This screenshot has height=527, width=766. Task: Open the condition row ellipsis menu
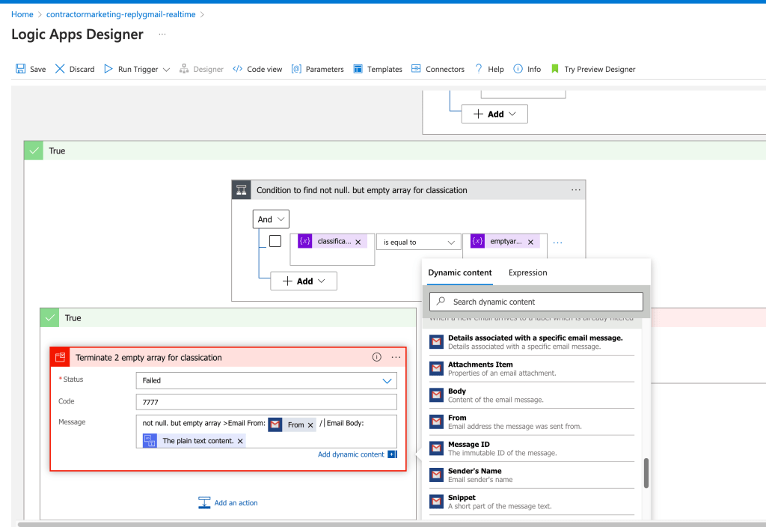558,243
